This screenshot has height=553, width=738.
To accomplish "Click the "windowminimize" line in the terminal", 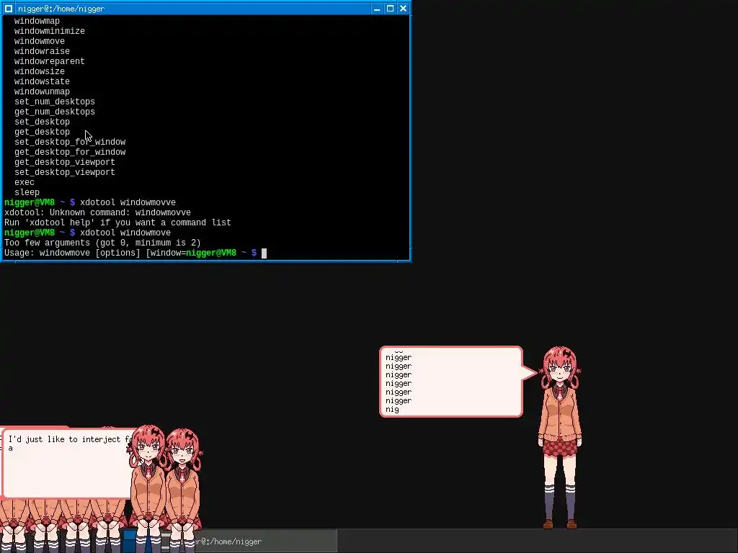I will (x=50, y=31).
